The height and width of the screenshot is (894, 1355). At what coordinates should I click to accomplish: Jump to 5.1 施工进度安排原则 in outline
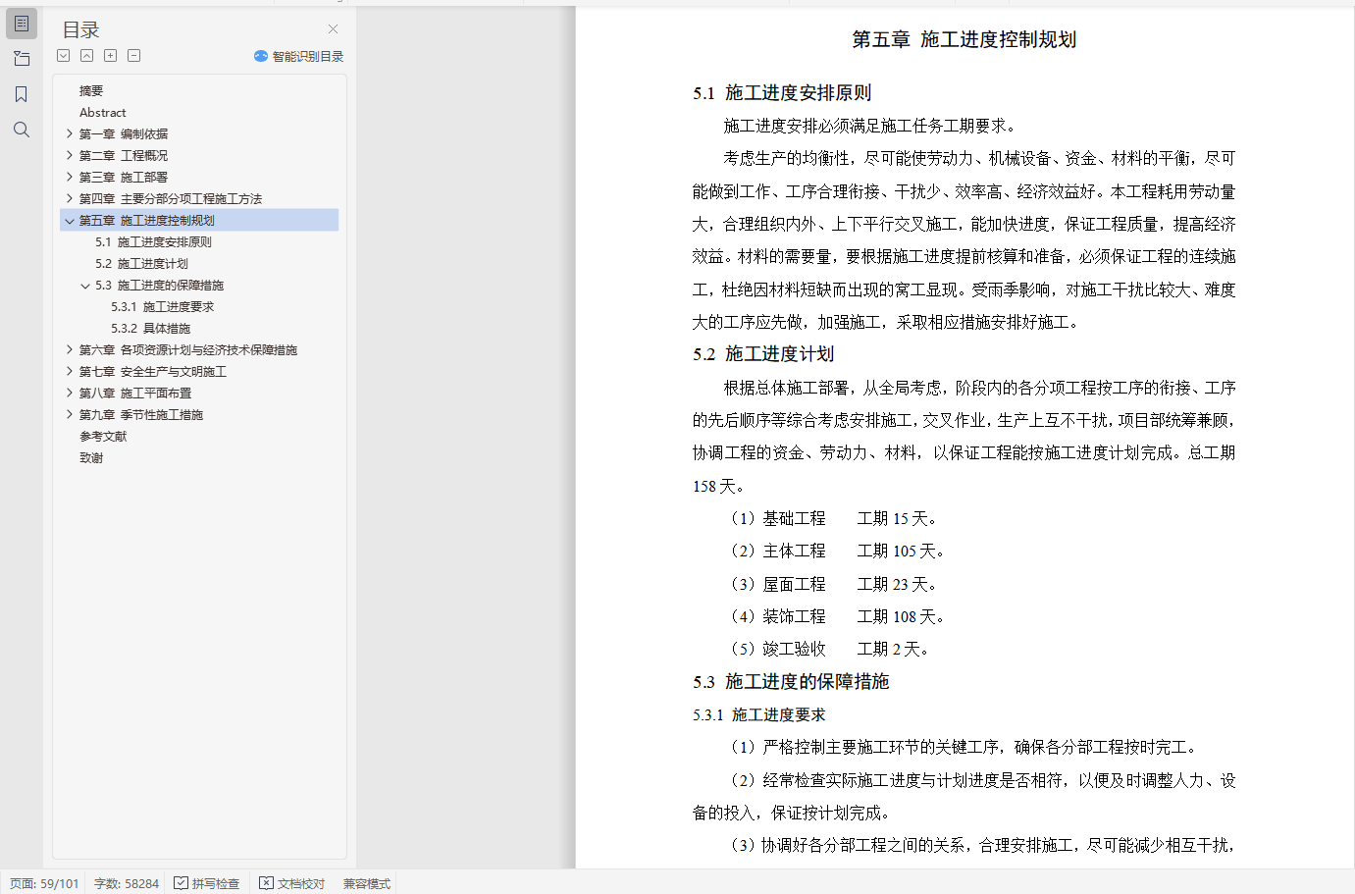153,241
